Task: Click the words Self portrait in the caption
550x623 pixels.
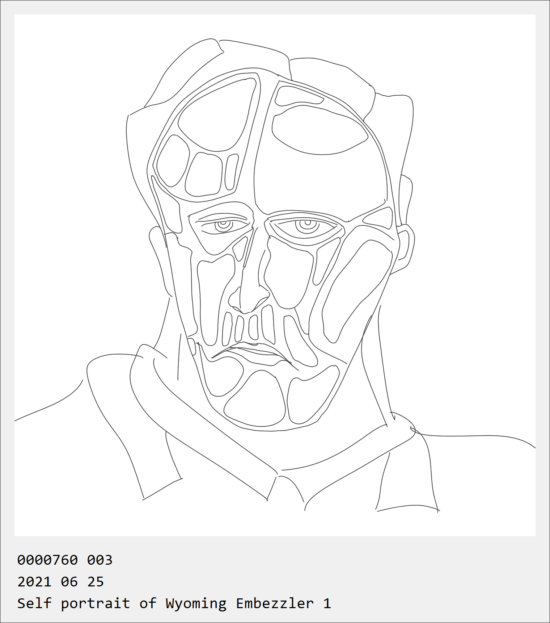Action: point(73,604)
